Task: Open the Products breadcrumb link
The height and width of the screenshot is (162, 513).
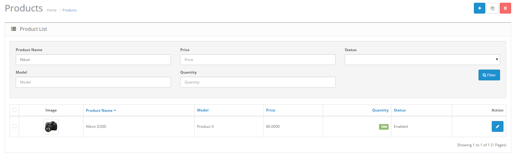Action: coord(70,10)
